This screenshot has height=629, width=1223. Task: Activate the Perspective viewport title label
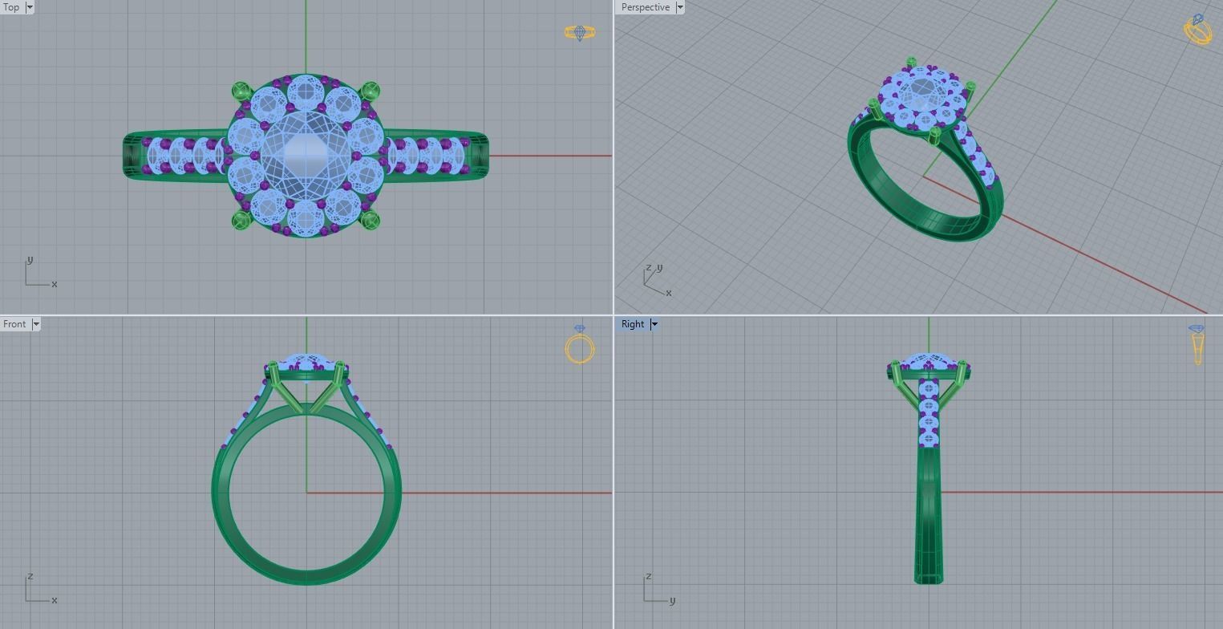645,7
